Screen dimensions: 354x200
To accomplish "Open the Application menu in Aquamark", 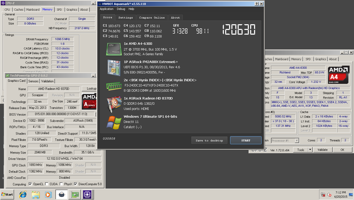I will click(x=106, y=9).
